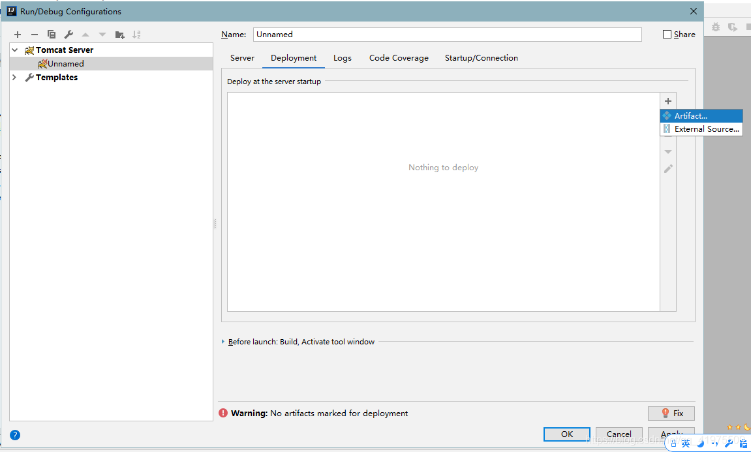
Task: Click into the Name input field
Action: point(448,35)
